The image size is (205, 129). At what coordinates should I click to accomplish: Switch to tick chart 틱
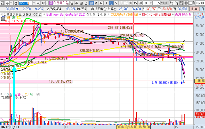101,3
